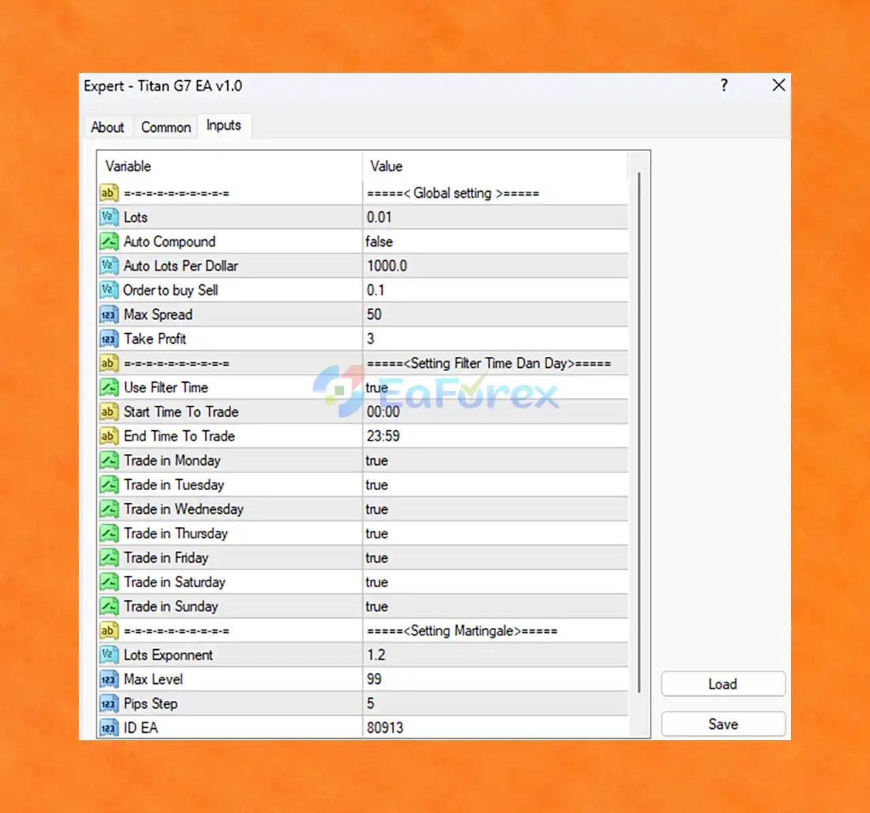Close the Expert Titan G7 EA dialog
The image size is (870, 813).
pyautogui.click(x=779, y=85)
